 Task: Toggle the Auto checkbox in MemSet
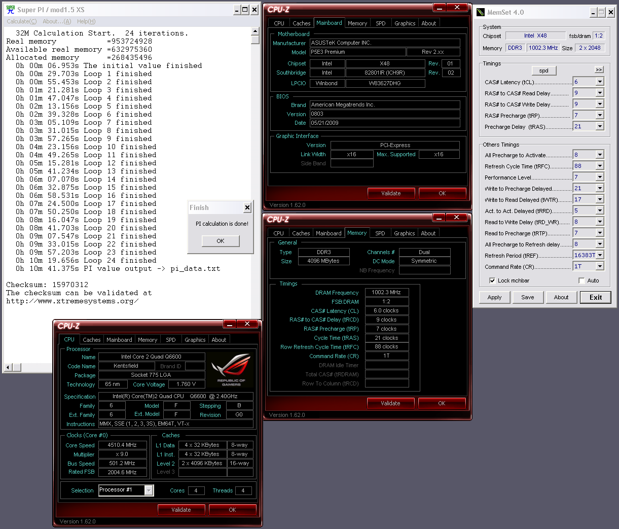(x=581, y=280)
